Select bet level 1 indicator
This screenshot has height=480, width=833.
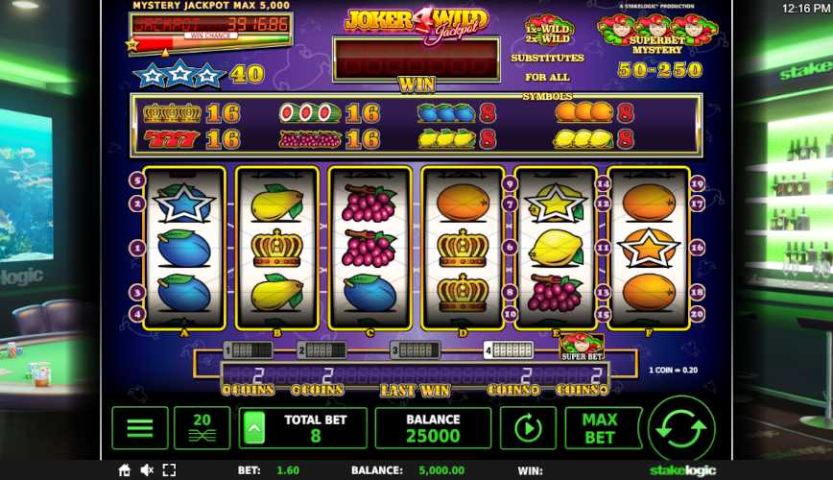[x=248, y=350]
